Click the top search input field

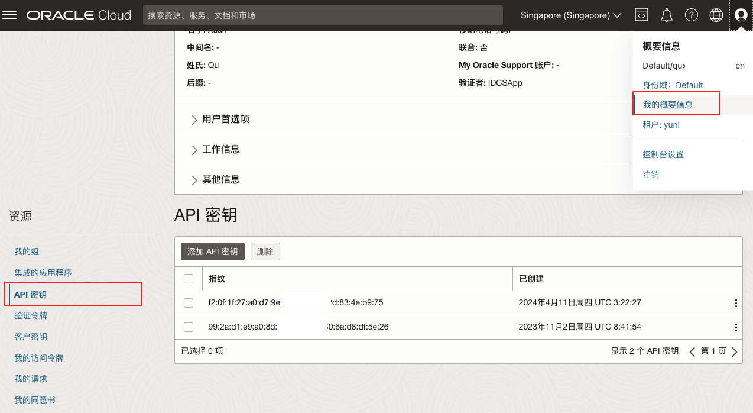pos(322,15)
